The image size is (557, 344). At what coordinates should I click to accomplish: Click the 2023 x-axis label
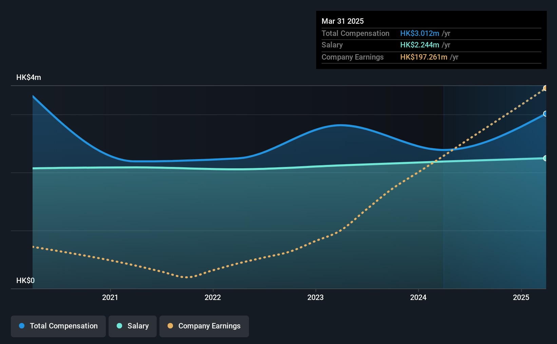[x=315, y=297]
